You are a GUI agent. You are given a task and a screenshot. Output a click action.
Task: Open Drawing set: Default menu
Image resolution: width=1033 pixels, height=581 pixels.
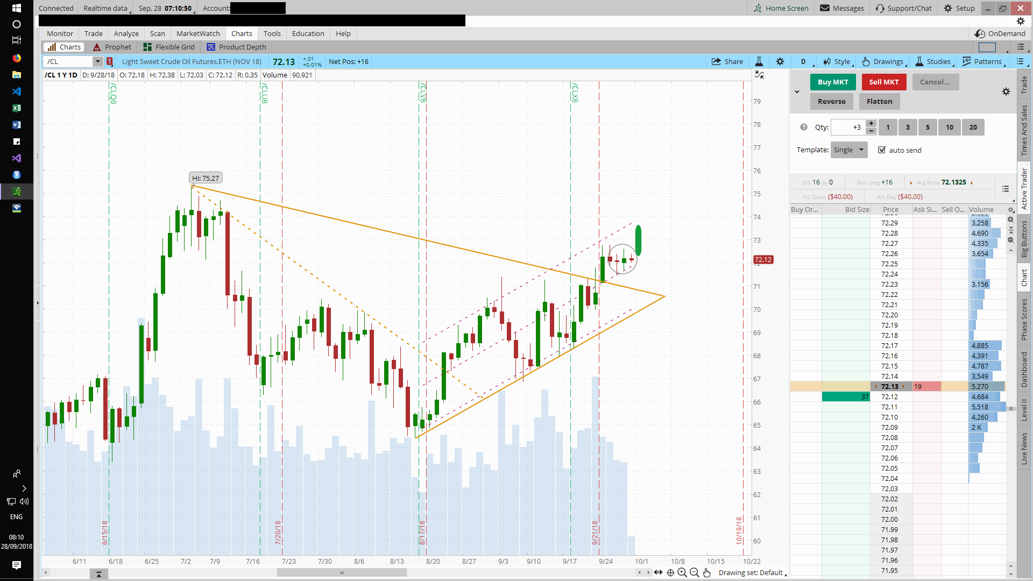(x=752, y=572)
